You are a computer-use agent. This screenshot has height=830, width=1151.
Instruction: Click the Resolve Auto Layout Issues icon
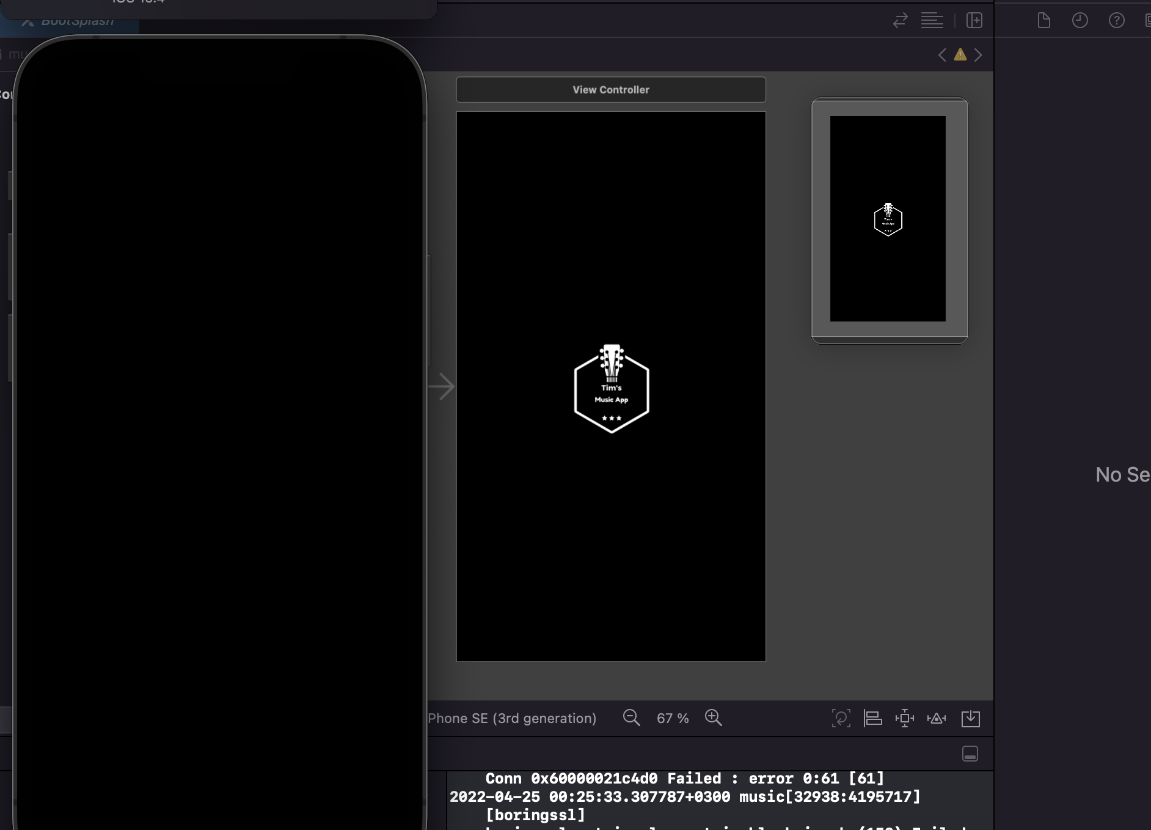(x=937, y=718)
